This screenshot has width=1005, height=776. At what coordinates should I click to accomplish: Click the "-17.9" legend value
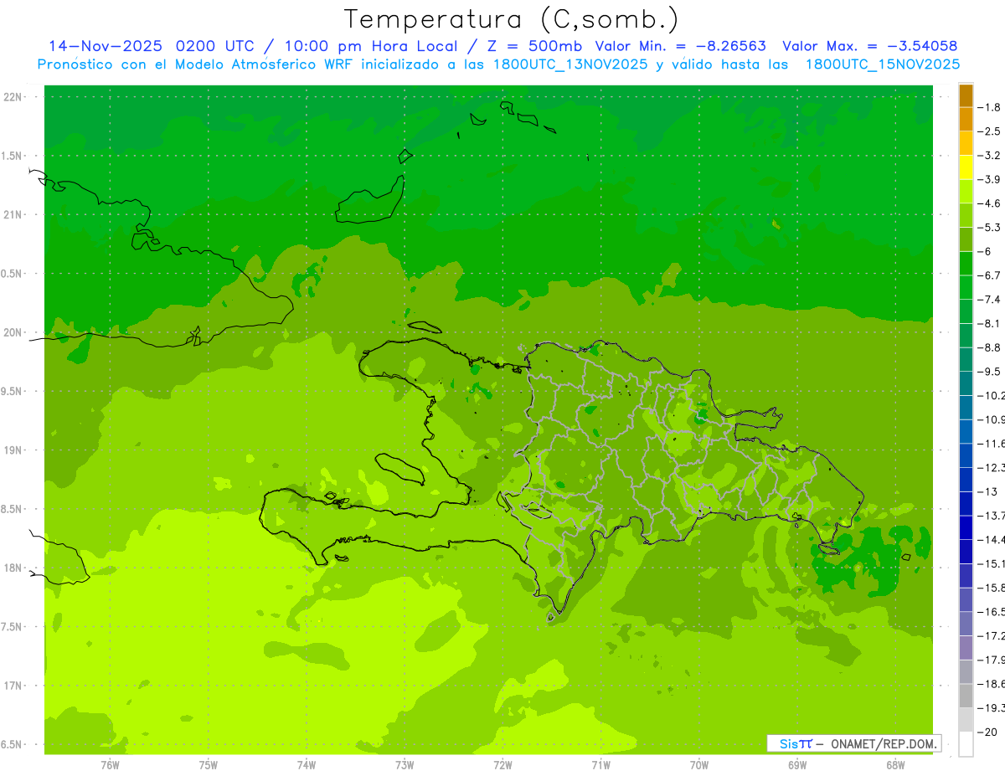coord(991,660)
